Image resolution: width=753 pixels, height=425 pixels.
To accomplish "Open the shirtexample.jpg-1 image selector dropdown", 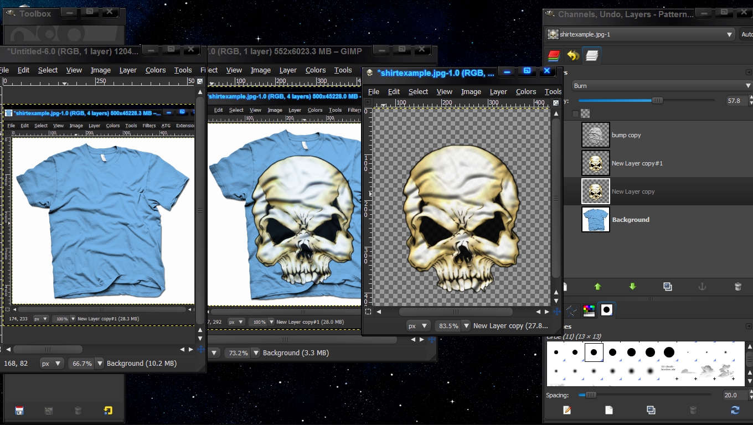I will (641, 34).
